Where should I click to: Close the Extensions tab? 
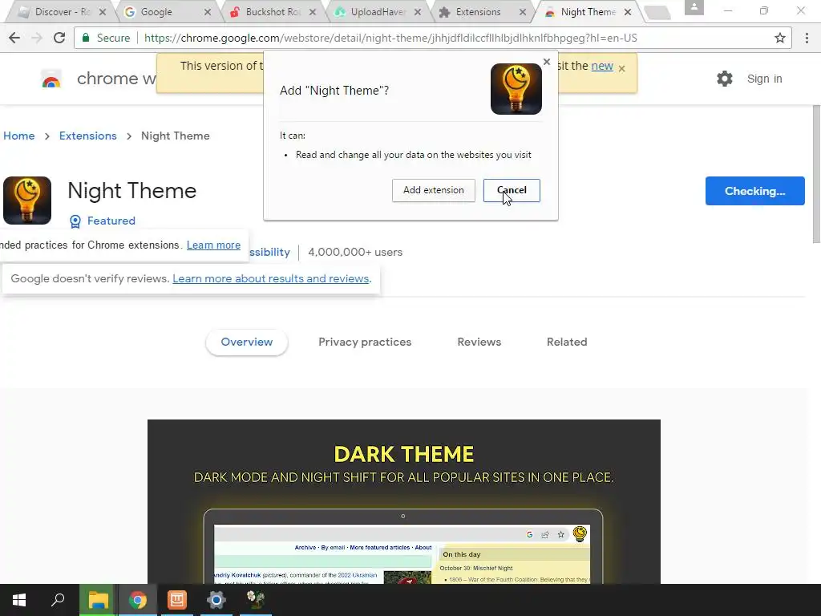coord(523,11)
